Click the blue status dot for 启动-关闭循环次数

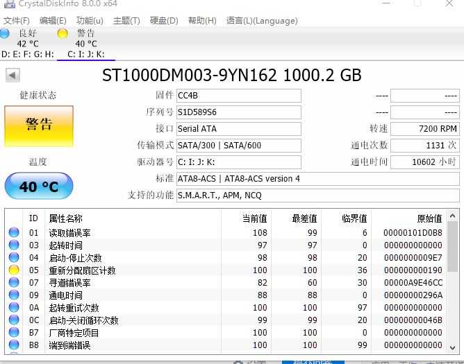click(14, 320)
